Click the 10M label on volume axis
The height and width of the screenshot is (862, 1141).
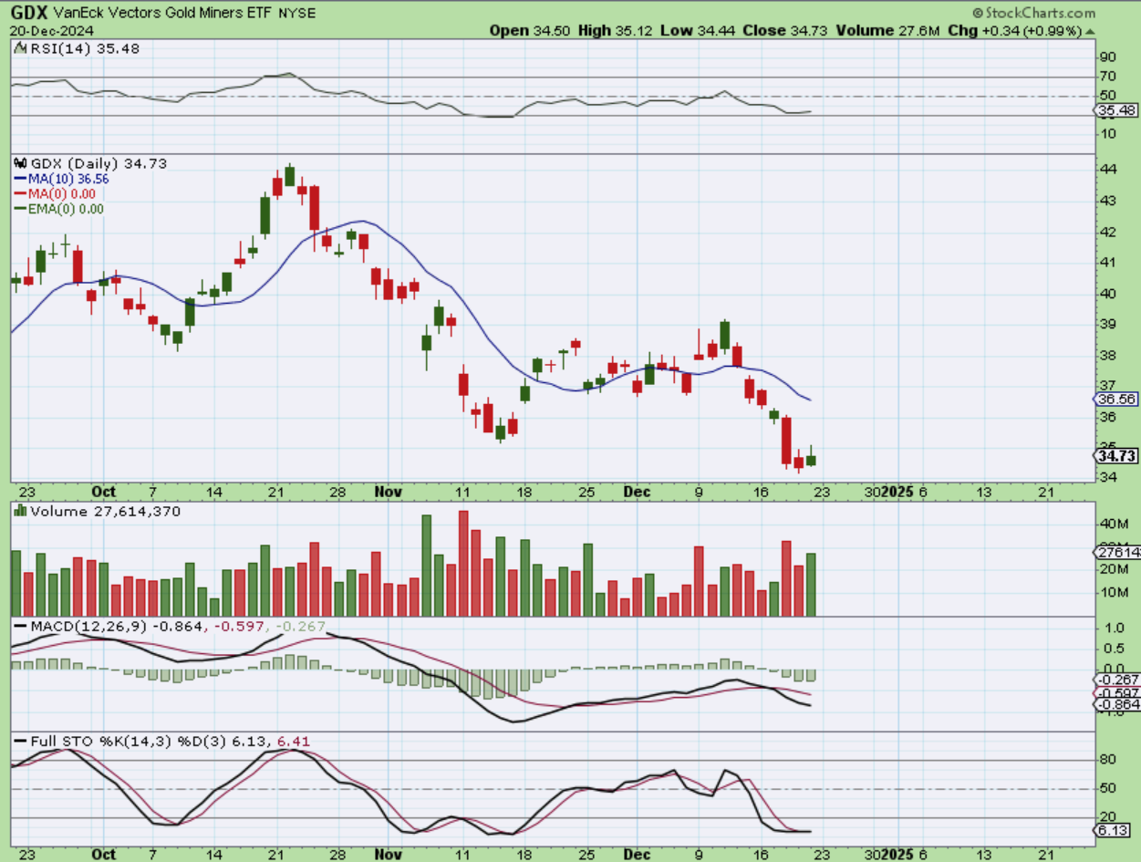point(1114,593)
